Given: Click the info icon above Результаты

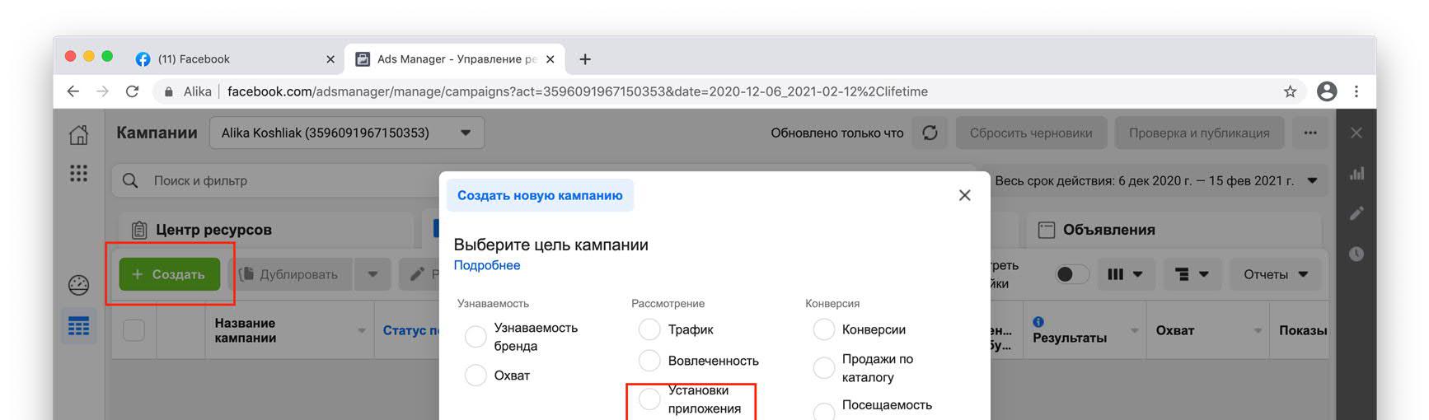Looking at the screenshot, I should coord(1038,322).
